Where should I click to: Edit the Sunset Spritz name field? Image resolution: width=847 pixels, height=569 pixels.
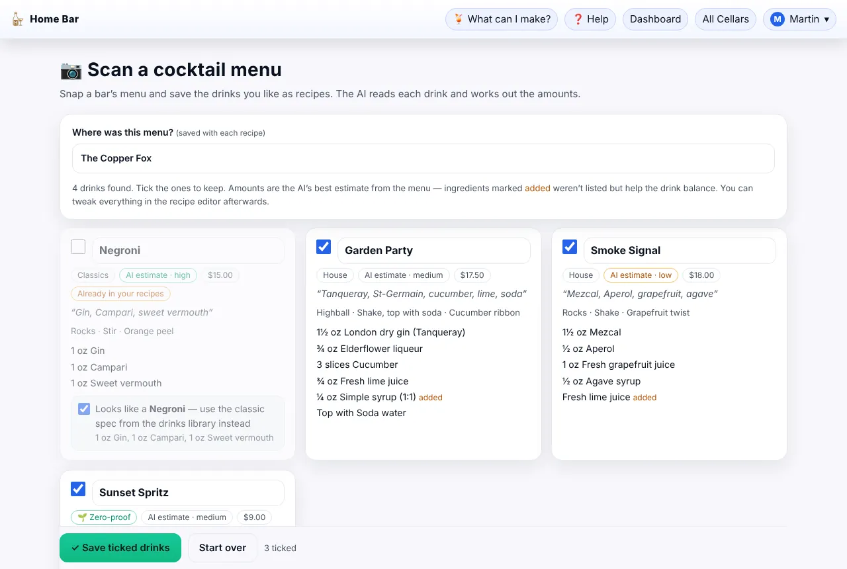(x=188, y=493)
